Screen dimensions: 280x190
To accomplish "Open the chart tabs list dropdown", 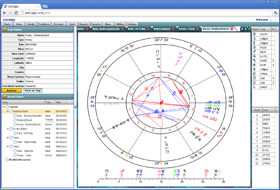I will (249, 29).
